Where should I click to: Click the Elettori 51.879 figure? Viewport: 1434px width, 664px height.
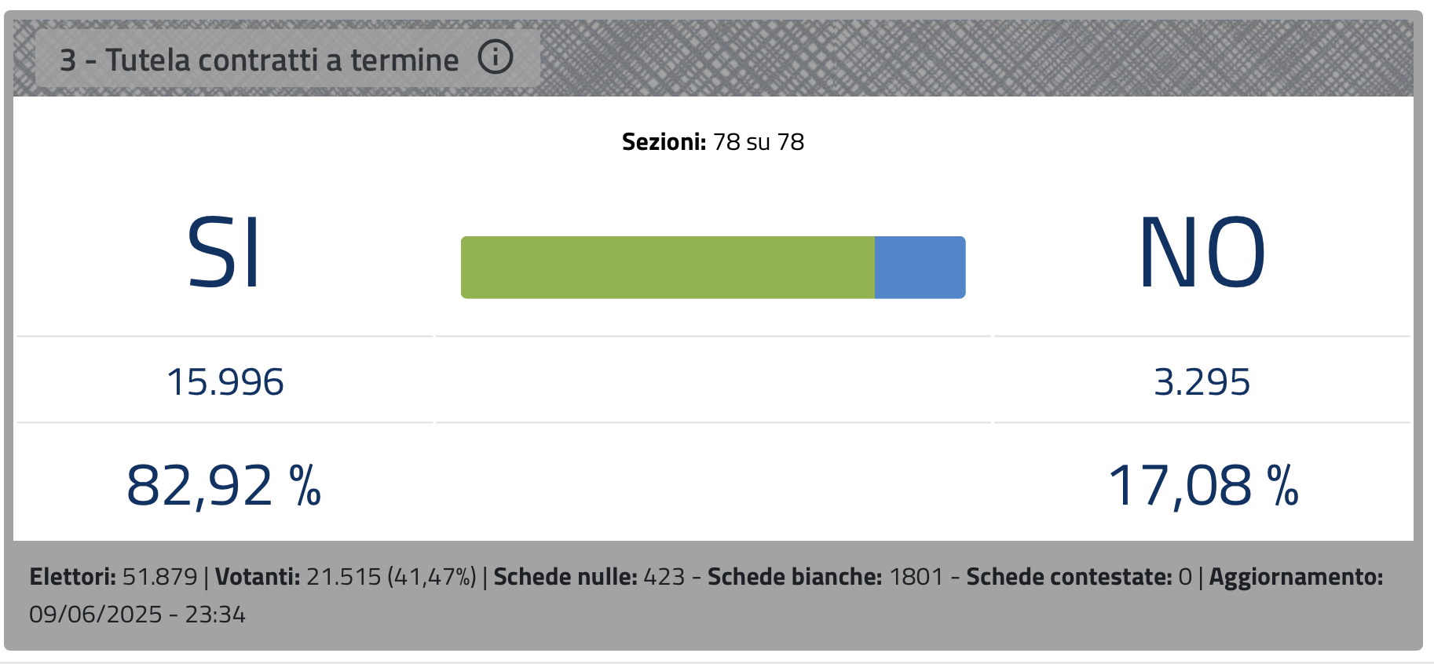(x=160, y=577)
